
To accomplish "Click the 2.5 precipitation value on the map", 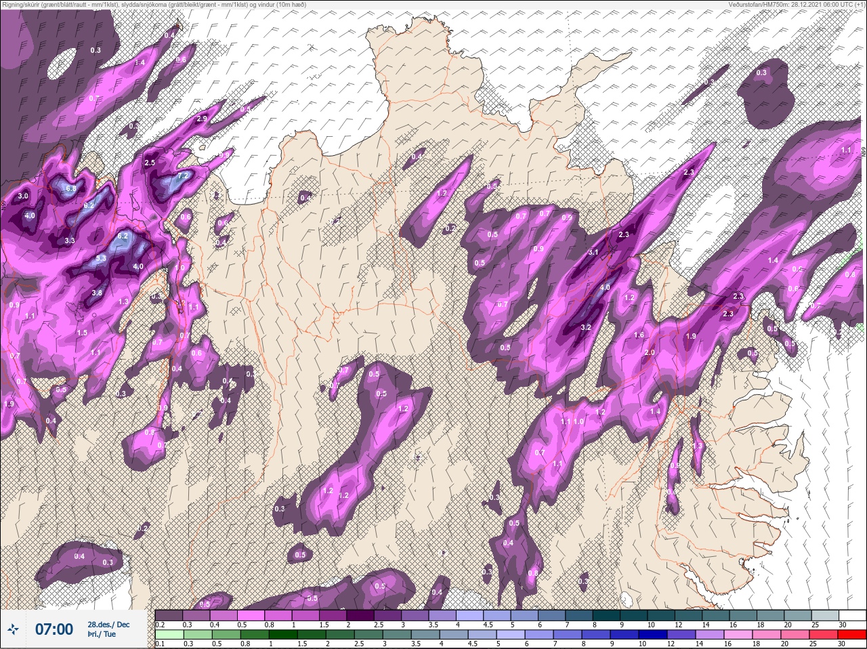I will coord(150,163).
